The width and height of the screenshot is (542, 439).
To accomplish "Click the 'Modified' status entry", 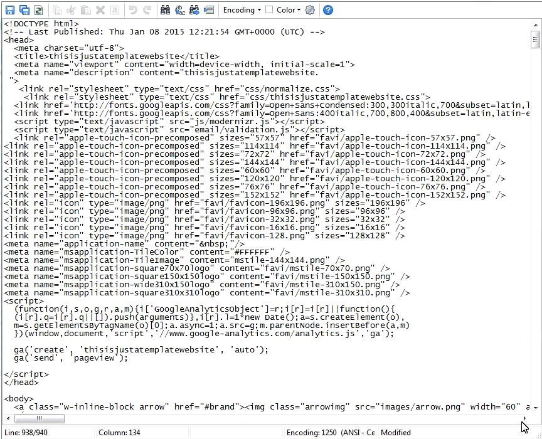I will coord(396,433).
